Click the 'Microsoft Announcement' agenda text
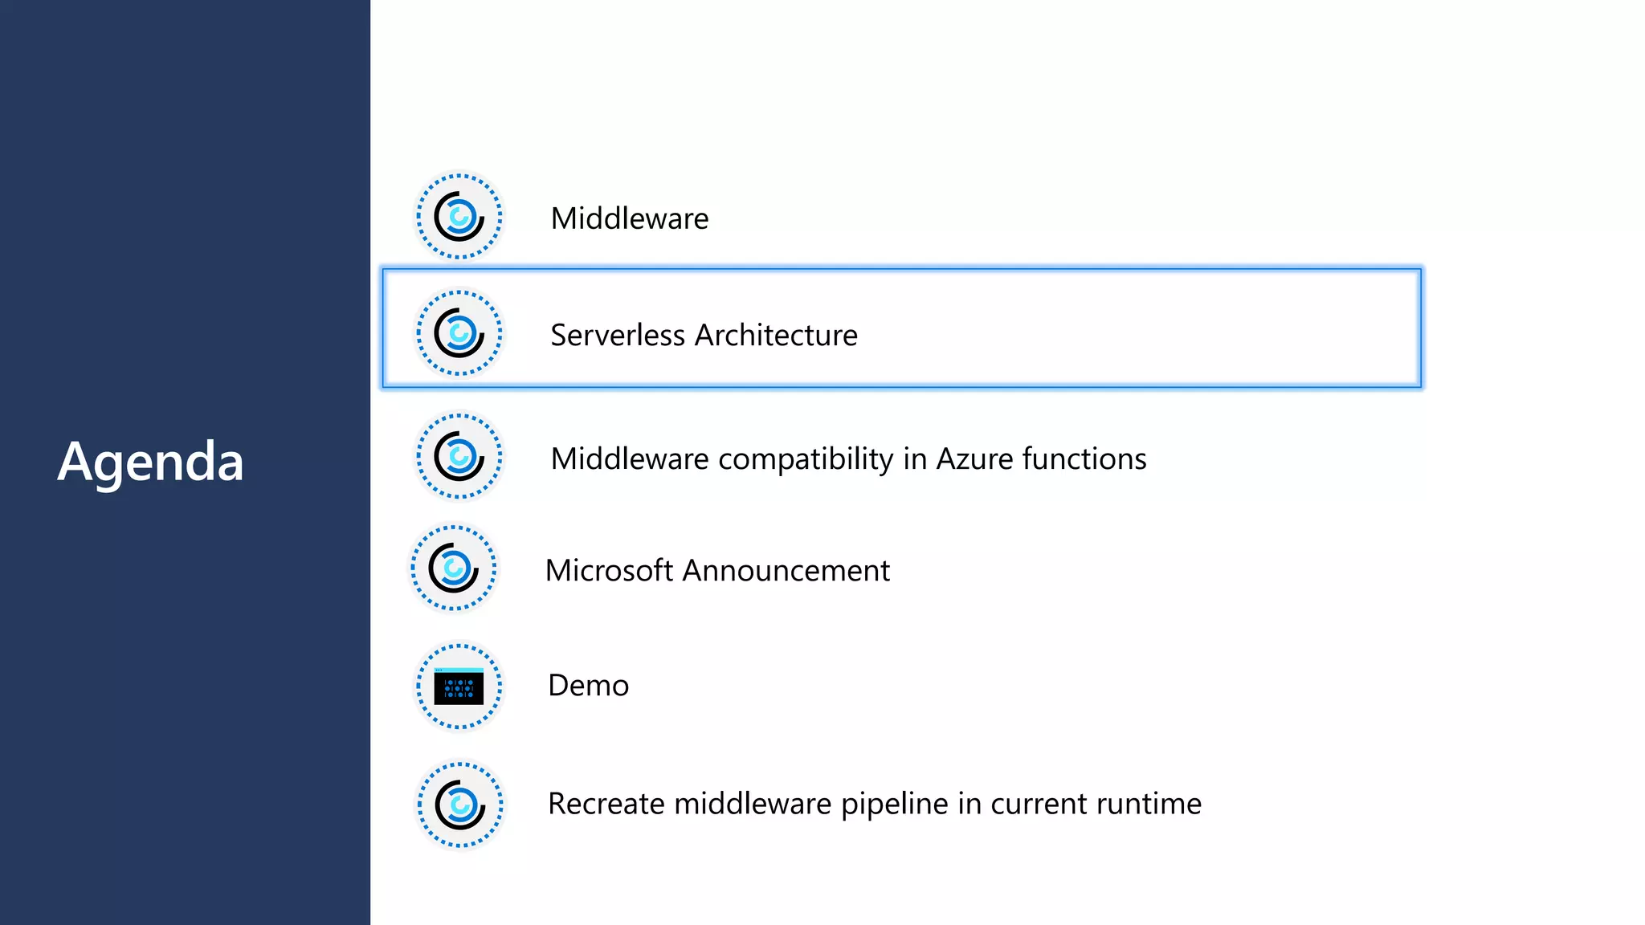The height and width of the screenshot is (925, 1645). [x=717, y=570]
